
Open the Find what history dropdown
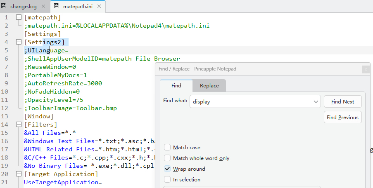click(x=316, y=101)
